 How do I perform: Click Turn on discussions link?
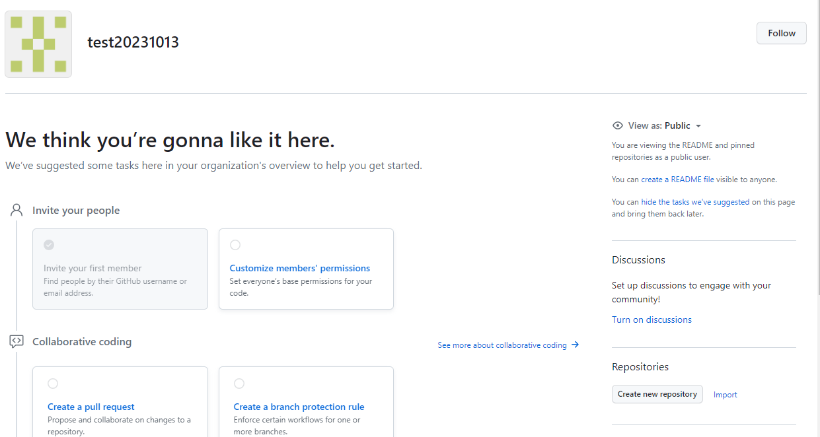[652, 319]
